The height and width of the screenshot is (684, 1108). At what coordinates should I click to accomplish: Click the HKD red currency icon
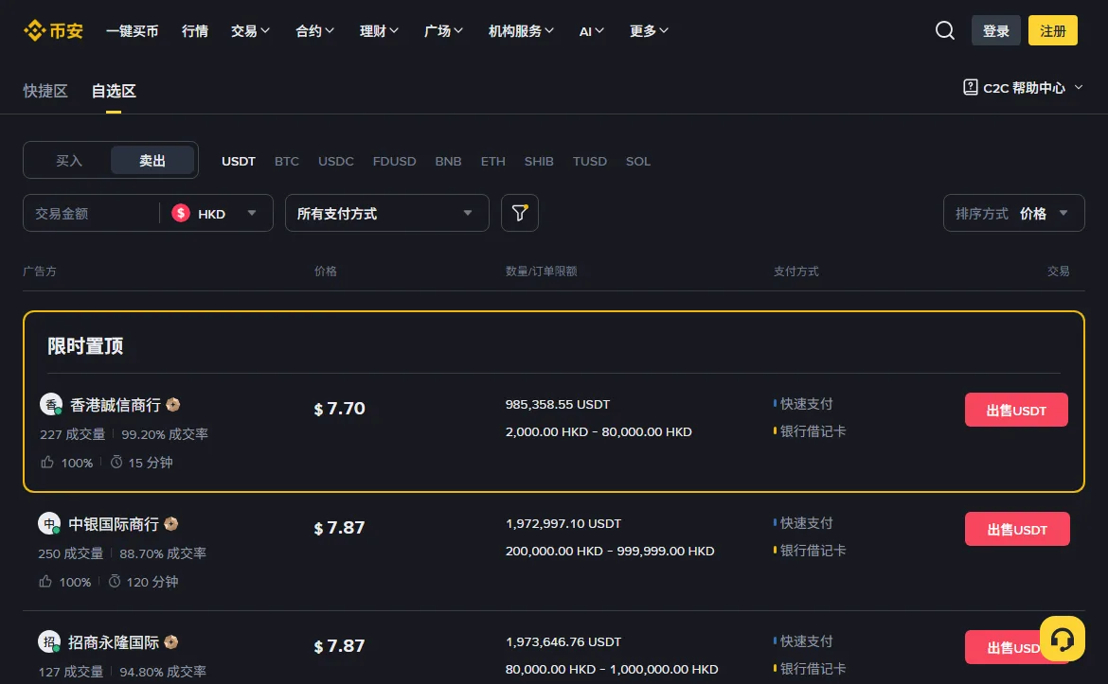click(181, 213)
